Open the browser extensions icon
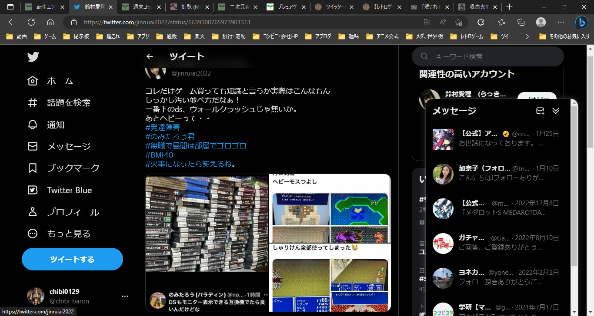Screen dimensions: 594x316 click(x=481, y=22)
